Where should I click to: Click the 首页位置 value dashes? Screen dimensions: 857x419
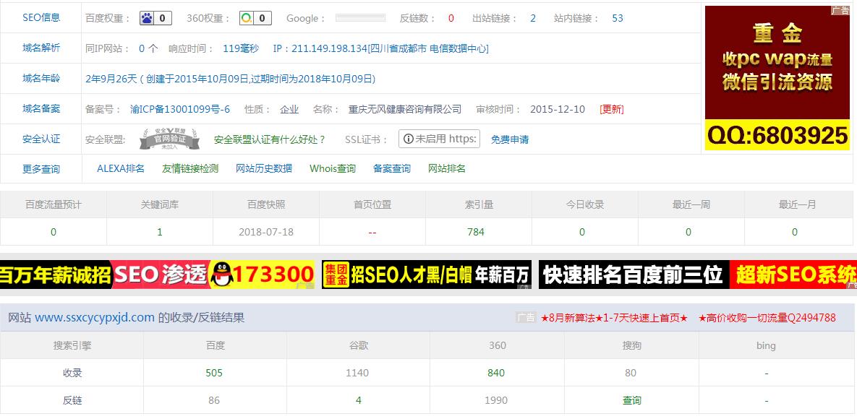pos(372,232)
